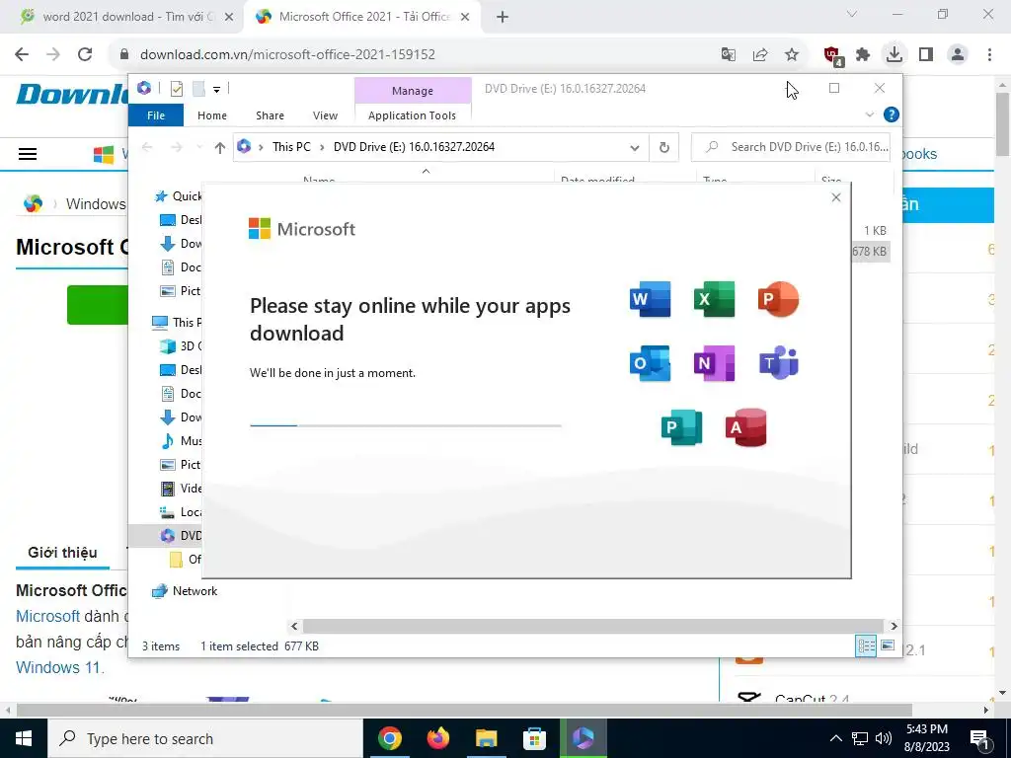Click the Word app icon in installer

pyautogui.click(x=650, y=299)
